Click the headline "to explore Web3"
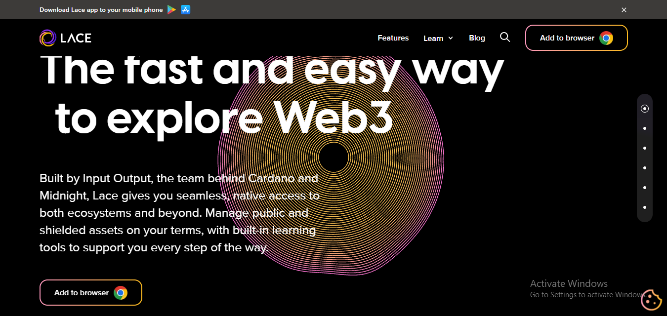Viewport: 667px width, 316px height. click(224, 120)
